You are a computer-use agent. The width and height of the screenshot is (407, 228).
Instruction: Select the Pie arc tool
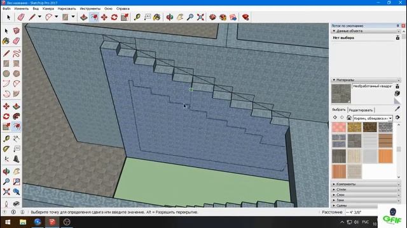click(17, 94)
